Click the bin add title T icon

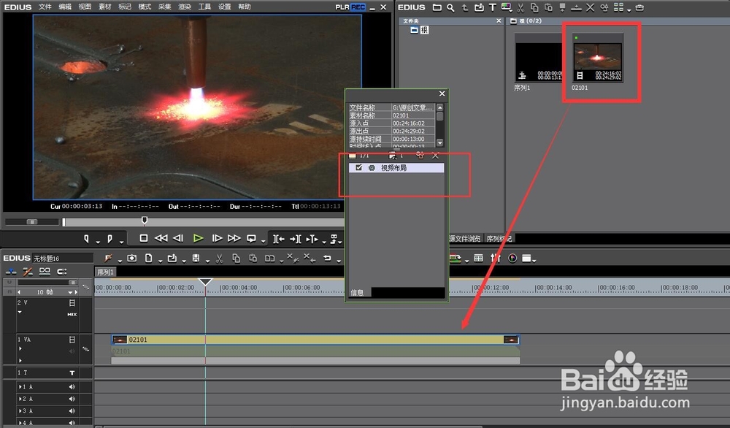[493, 7]
